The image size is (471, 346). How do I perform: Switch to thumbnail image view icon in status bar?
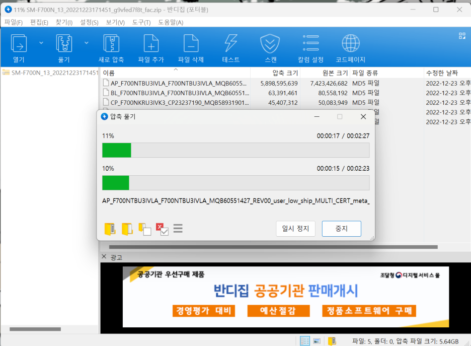[317, 341]
